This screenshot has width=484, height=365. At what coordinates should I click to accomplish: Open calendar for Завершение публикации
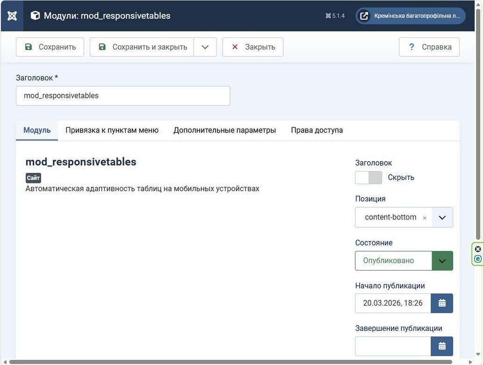pos(442,346)
